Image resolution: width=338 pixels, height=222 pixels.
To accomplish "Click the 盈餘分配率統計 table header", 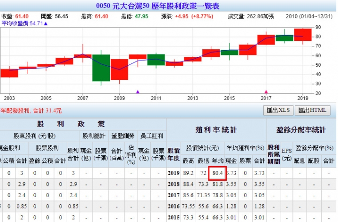I will pyautogui.click(x=301, y=130).
